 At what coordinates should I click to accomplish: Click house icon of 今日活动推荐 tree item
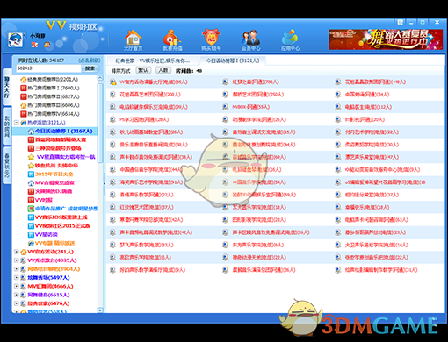31,132
